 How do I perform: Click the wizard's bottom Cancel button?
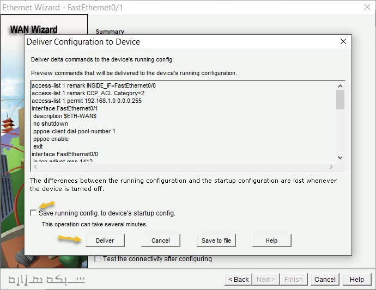[325, 280]
